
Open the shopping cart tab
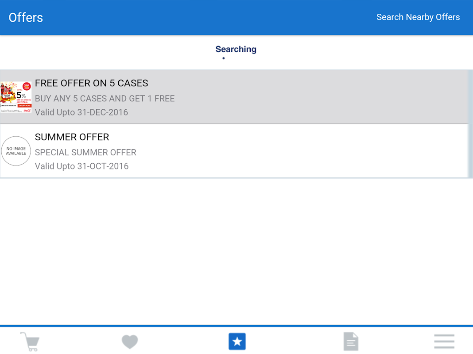30,342
